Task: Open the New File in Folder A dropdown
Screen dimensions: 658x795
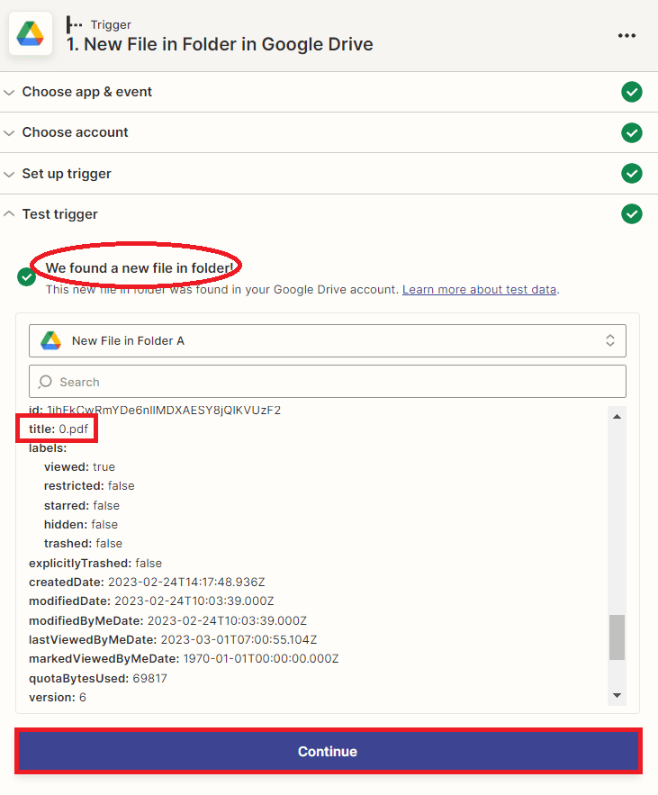Action: 328,340
